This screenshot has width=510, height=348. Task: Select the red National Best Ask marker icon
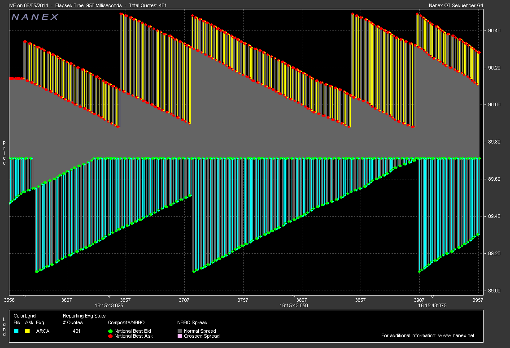(110, 336)
